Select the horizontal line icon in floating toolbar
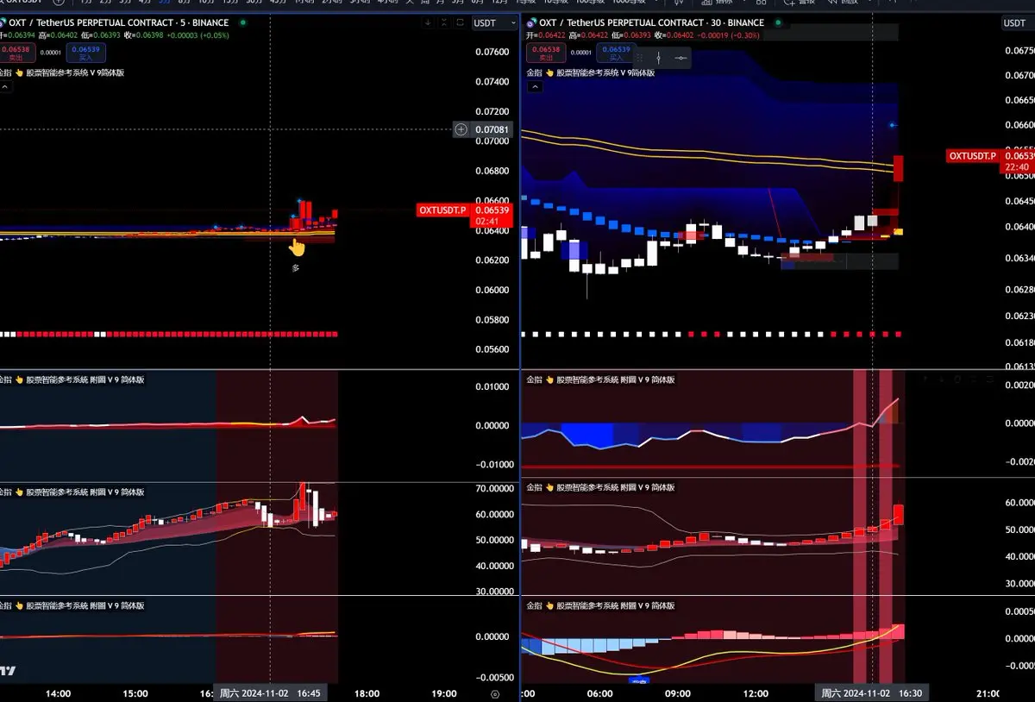The height and width of the screenshot is (702, 1035). [x=681, y=58]
